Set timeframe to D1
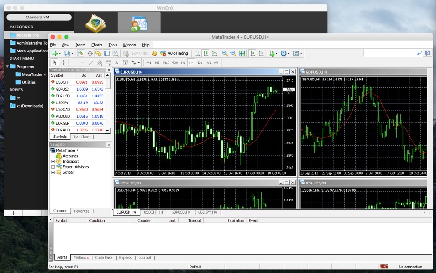Viewport: 436px width, 273px height. (201, 62)
